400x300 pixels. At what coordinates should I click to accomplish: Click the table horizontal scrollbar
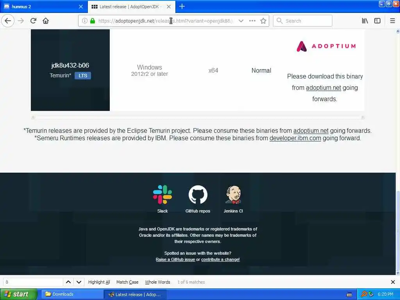pyautogui.click(x=198, y=117)
